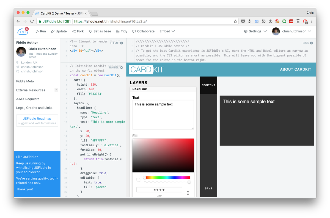
Task: Open ABOUT CARDKIT link
Action: (x=296, y=69)
